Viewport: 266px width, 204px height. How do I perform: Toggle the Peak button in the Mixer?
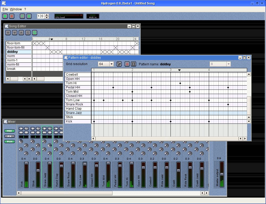(x=9, y=142)
